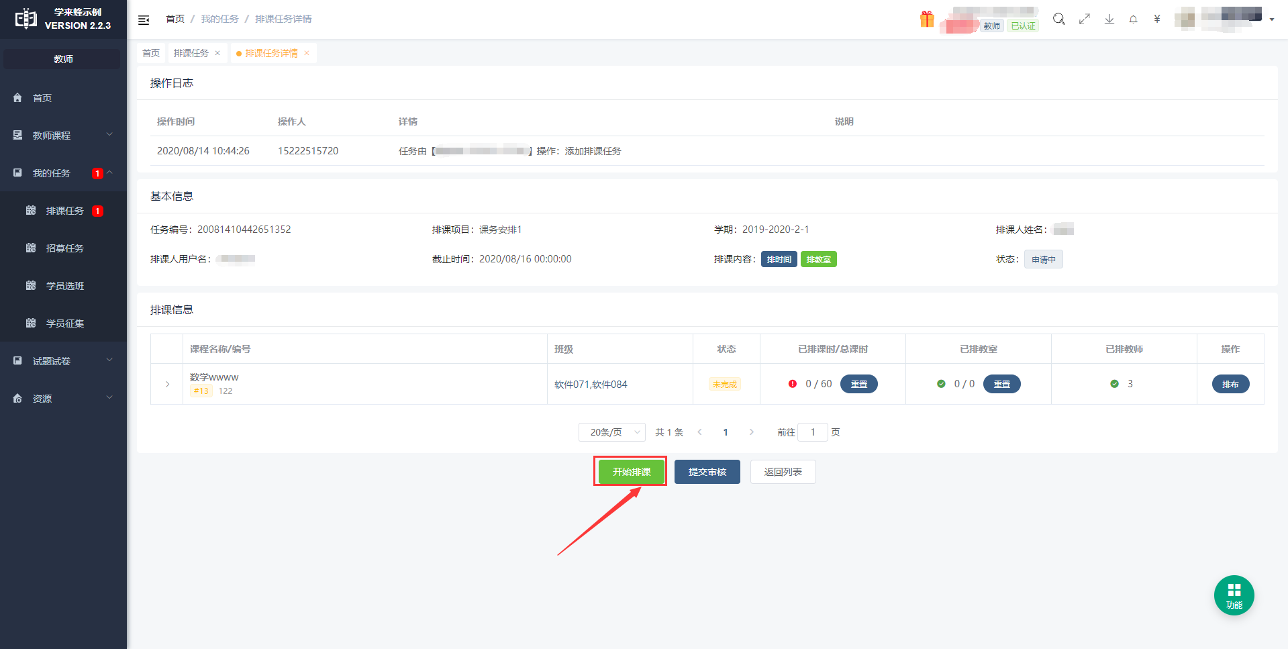This screenshot has width=1288, height=649.
Task: Close the 排课任务 tab
Action: [x=217, y=53]
